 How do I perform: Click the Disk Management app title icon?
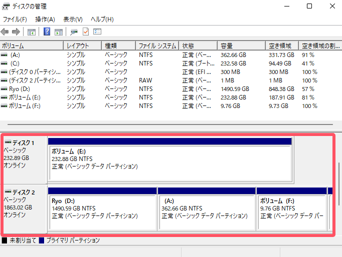pos(6,6)
